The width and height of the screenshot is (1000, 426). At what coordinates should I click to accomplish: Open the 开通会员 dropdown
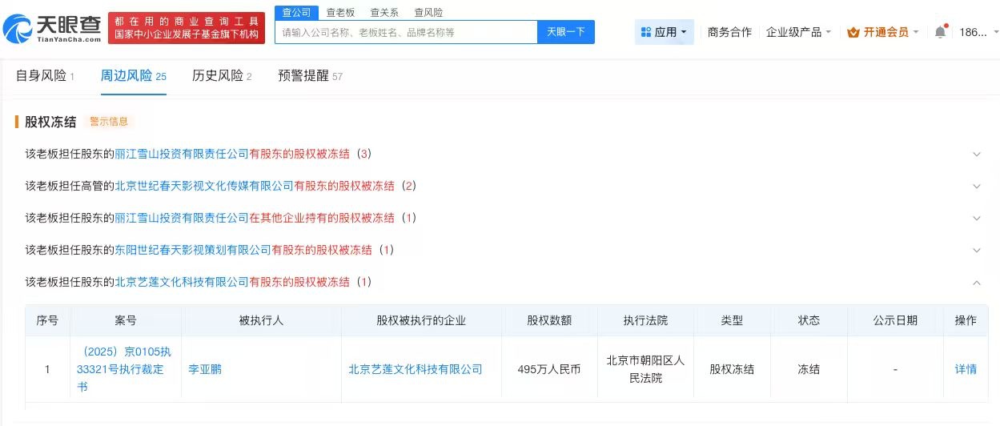click(882, 32)
